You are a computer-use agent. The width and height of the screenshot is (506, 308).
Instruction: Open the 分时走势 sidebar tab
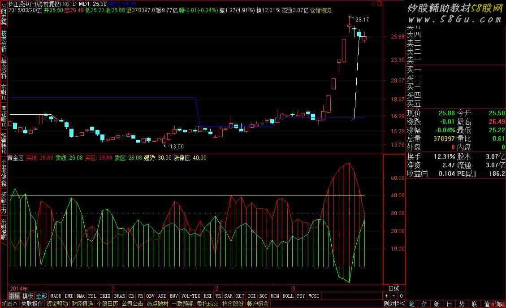pos(4,14)
